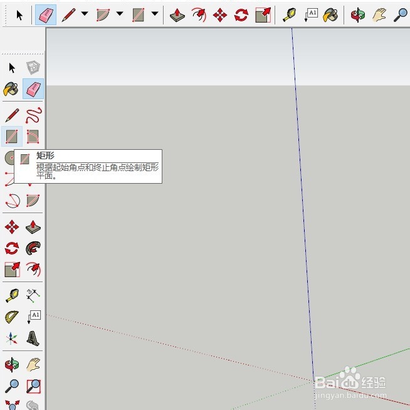
Task: Activate the Freehand squiggle tool
Action: pos(34,115)
